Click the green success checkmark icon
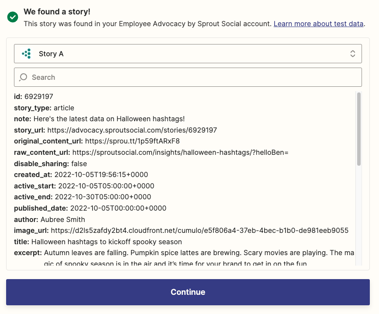379x314 pixels. point(13,17)
